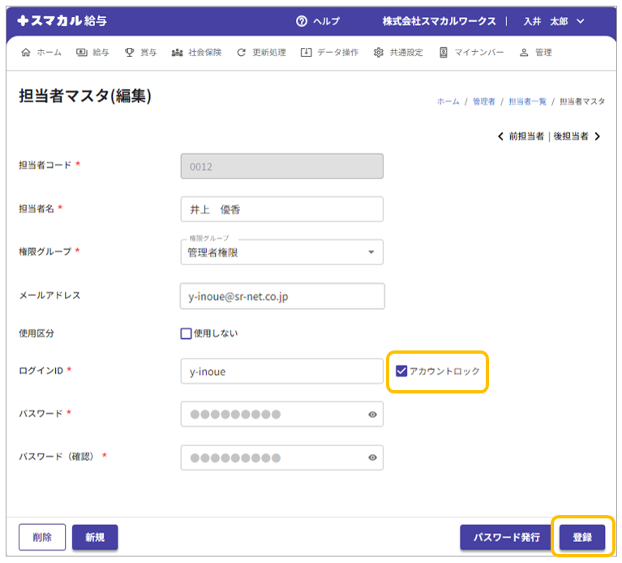Reveal the confirmation password with eye icon
The height and width of the screenshot is (563, 622).
pyautogui.click(x=372, y=458)
